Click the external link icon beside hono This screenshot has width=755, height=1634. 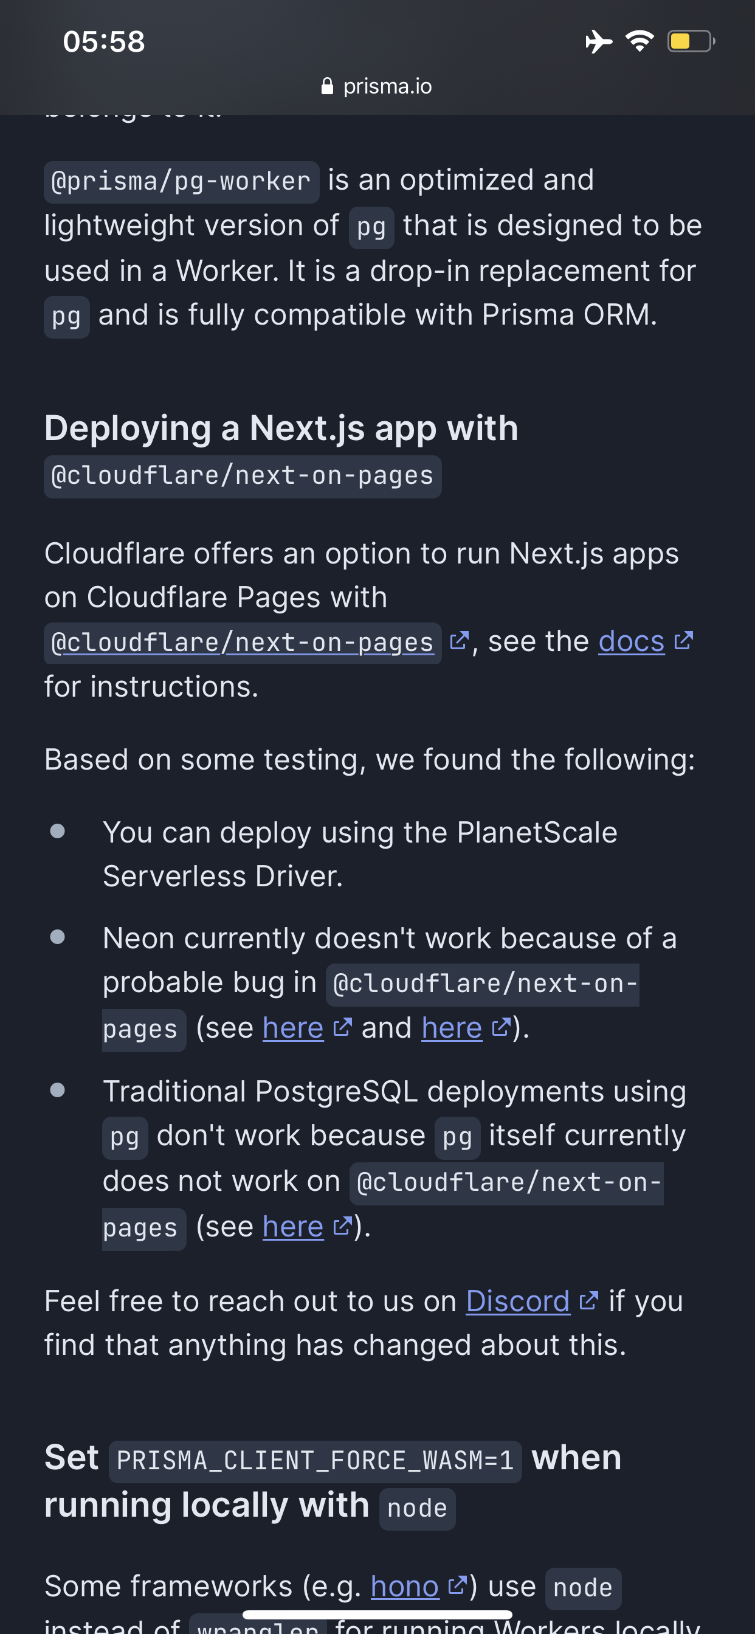pos(458,1587)
